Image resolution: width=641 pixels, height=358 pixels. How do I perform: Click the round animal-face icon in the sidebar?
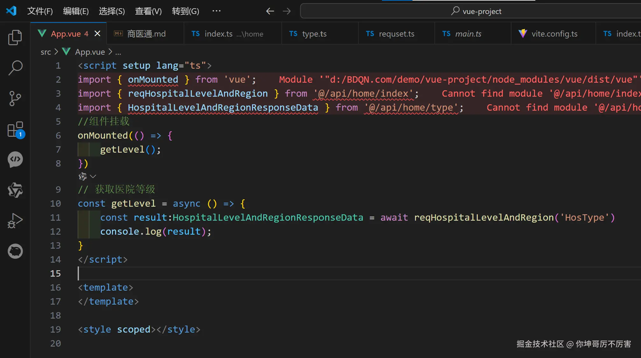15,251
